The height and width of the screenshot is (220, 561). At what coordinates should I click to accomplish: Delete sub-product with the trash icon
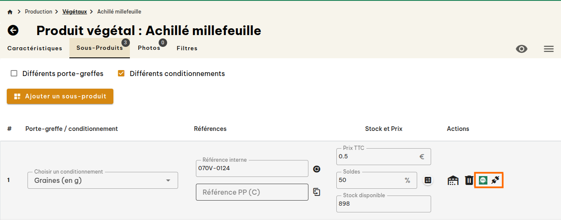(x=469, y=180)
